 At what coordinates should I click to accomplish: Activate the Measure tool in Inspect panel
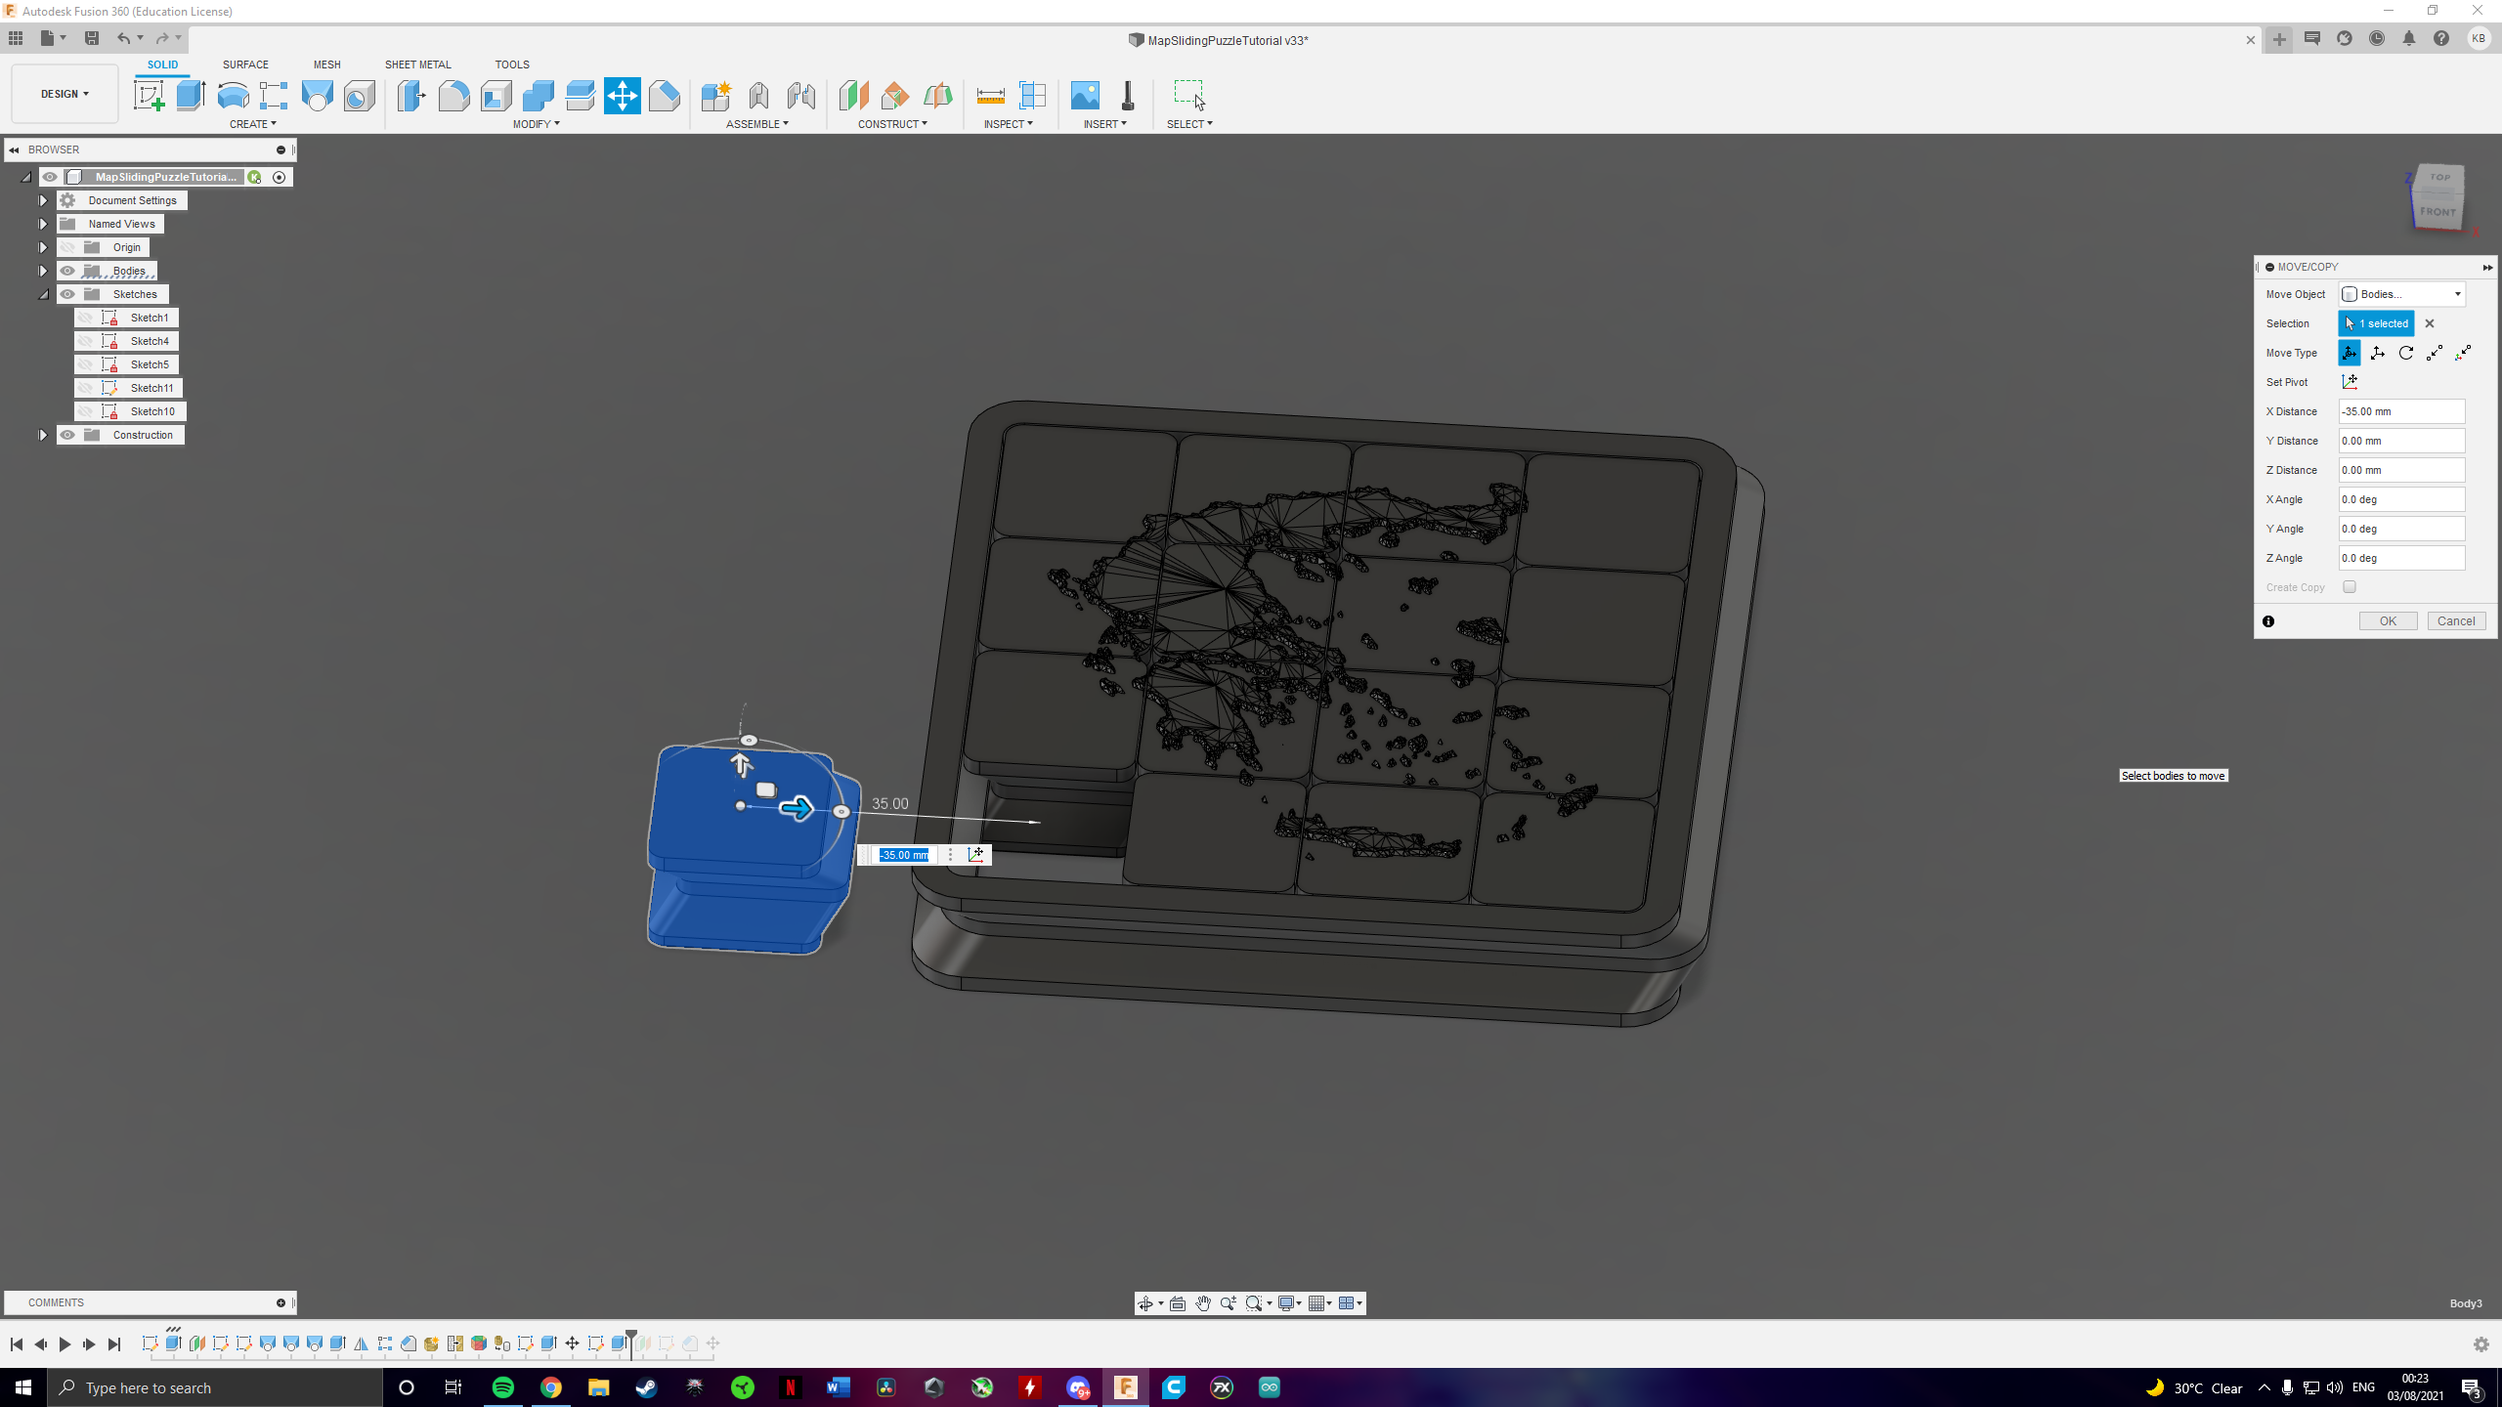click(x=990, y=95)
